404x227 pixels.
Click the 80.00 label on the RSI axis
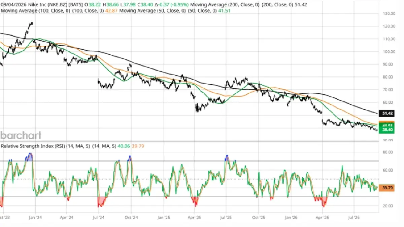coord(389,152)
